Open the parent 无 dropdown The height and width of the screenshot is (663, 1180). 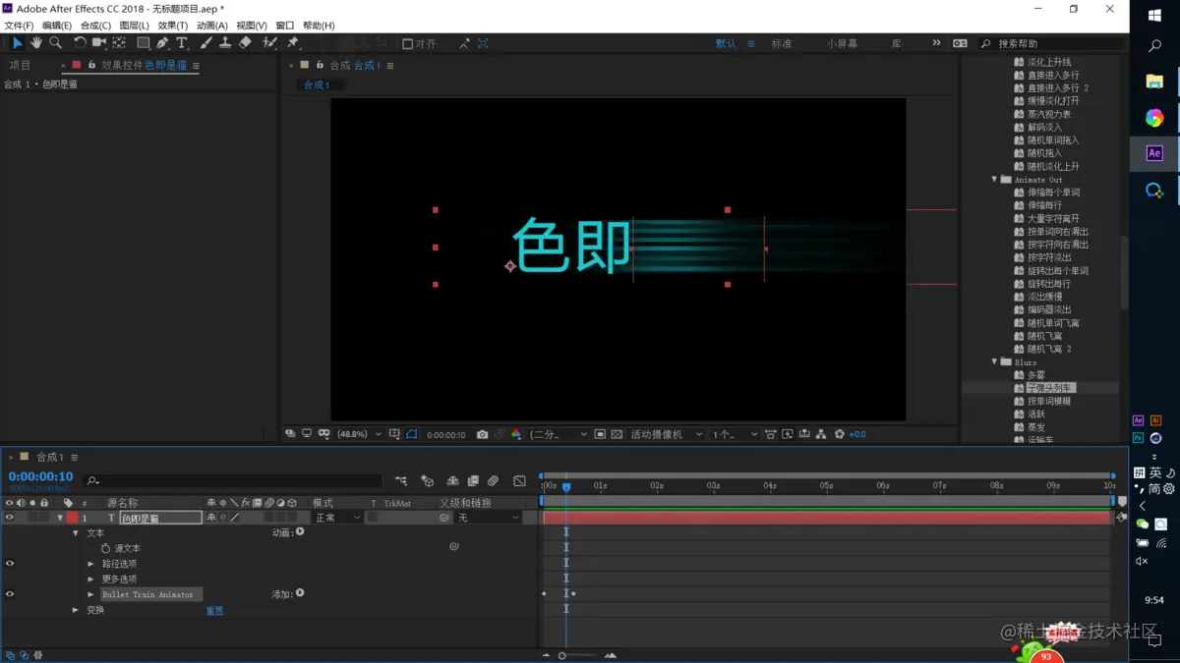tap(489, 518)
